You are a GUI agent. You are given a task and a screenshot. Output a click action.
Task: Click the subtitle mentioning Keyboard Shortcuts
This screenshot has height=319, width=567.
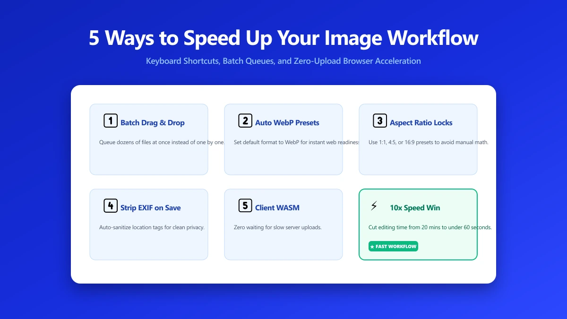(283, 61)
